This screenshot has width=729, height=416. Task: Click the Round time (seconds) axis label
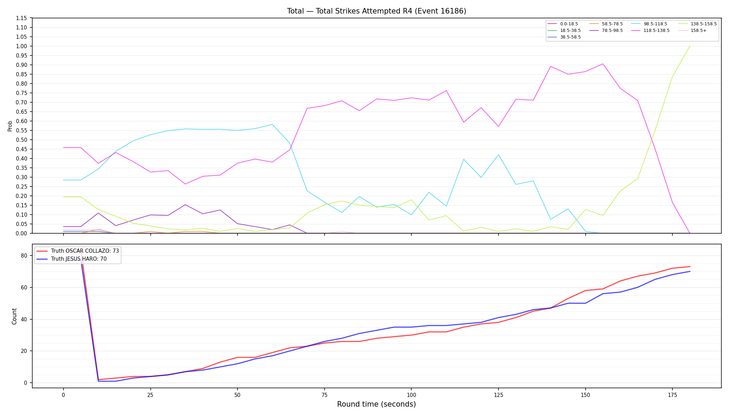click(376, 404)
